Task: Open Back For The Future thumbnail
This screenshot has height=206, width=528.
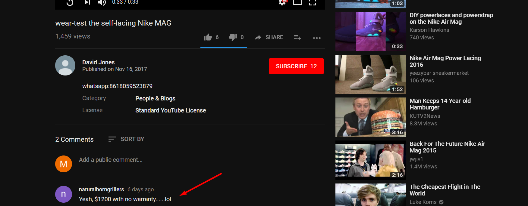Action: (x=371, y=160)
